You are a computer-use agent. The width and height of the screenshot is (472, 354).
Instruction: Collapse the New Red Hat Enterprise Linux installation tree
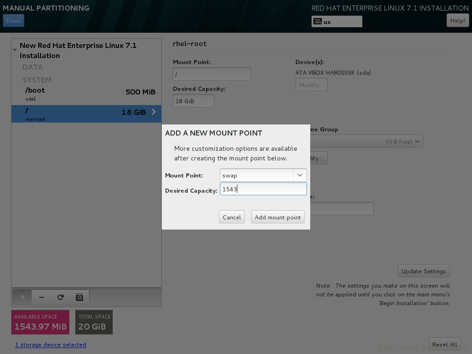click(x=15, y=50)
